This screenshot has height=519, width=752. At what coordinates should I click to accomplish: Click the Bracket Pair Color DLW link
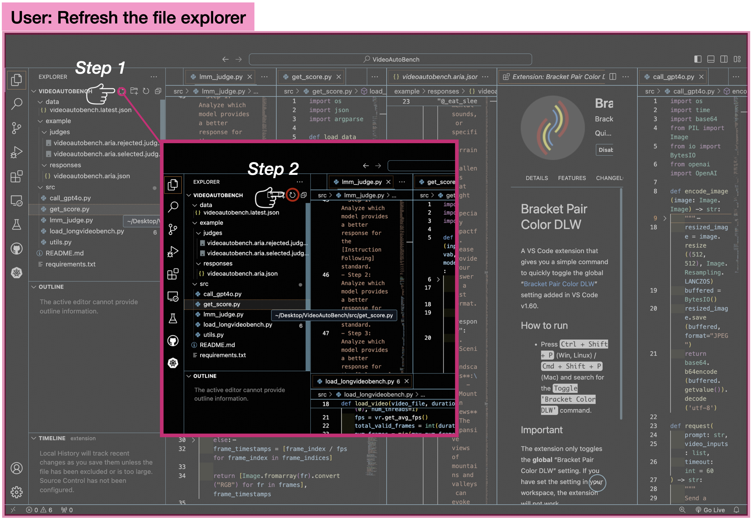(x=559, y=284)
